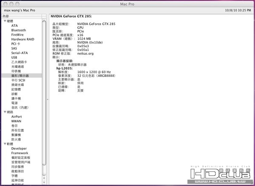Select Bluetooth in the sidebar

[19, 30]
